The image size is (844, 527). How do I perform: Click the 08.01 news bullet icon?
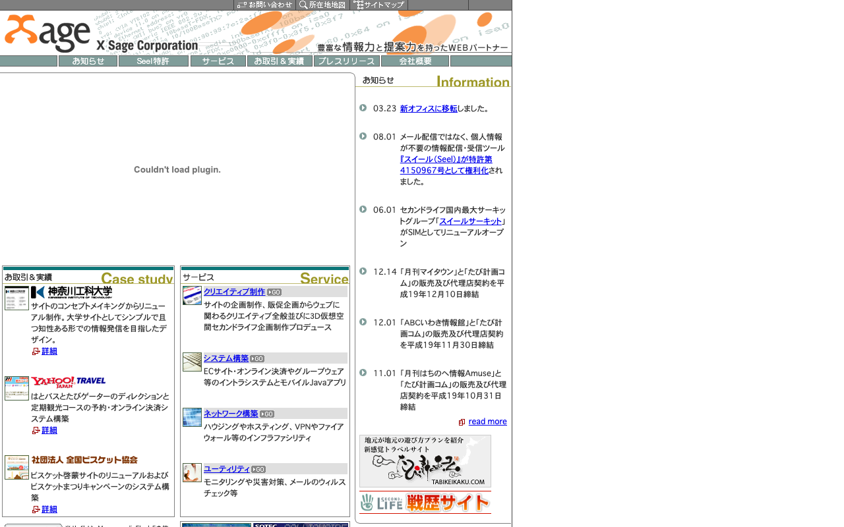click(x=363, y=136)
